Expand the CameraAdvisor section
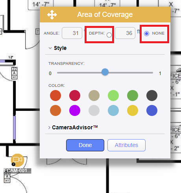This screenshot has height=193, width=181. pos(49,127)
